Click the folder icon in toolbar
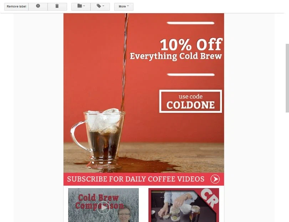Image resolution: width=289 pixels, height=222 pixels. point(80,6)
